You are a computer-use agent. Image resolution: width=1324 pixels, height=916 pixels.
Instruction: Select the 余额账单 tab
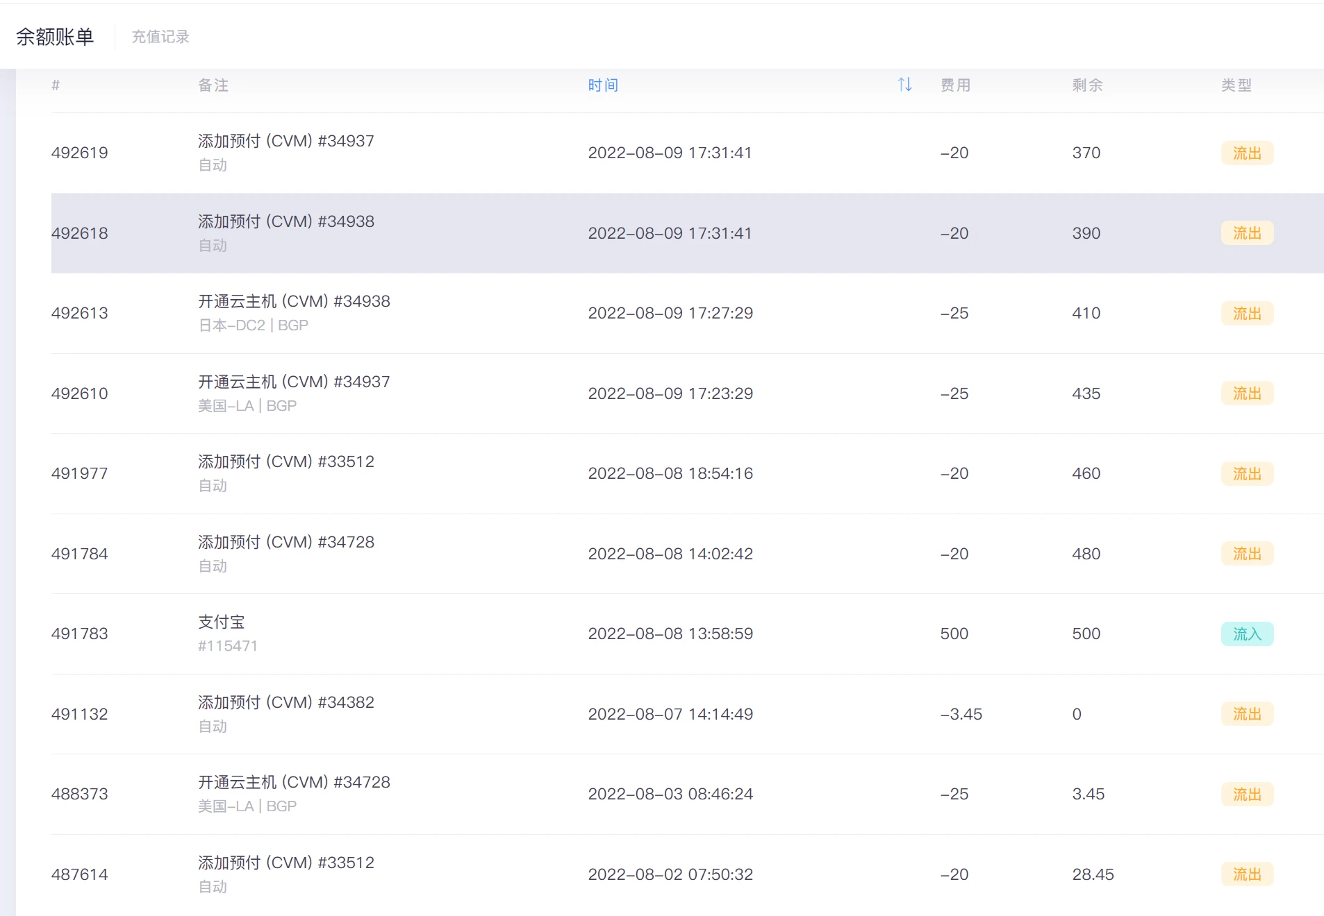[55, 37]
